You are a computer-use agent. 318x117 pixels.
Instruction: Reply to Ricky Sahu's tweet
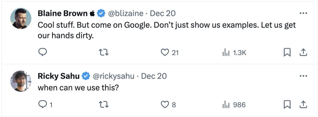(x=45, y=105)
